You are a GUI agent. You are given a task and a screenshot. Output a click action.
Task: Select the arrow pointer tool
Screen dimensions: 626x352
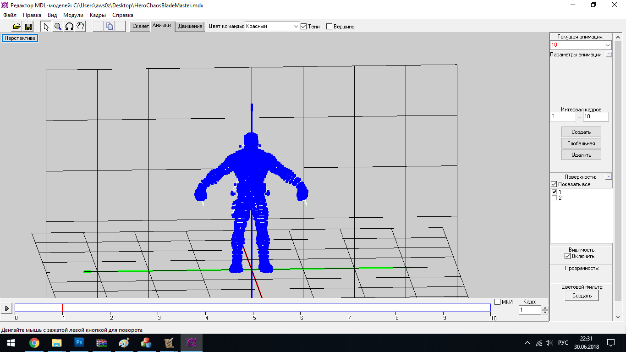pyautogui.click(x=46, y=27)
